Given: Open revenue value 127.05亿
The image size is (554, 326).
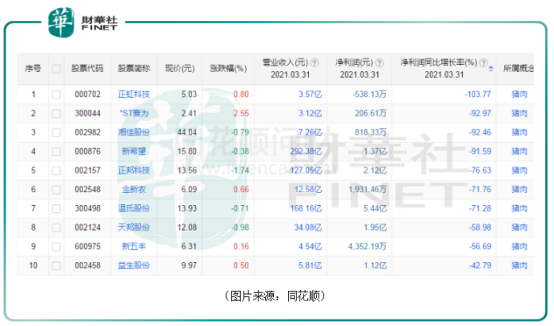Looking at the screenshot, I should click(306, 171).
